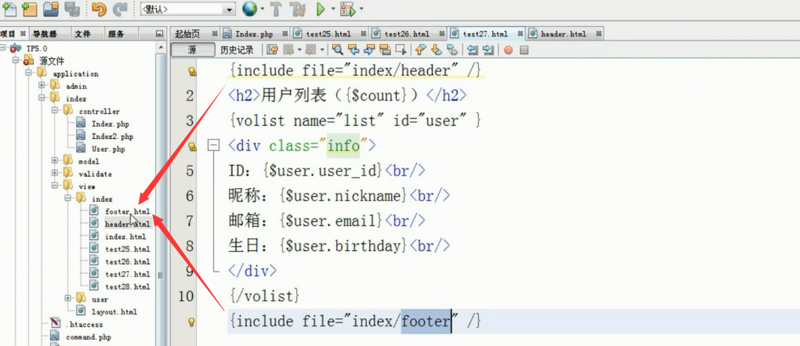Click the New Project icon

point(29,8)
